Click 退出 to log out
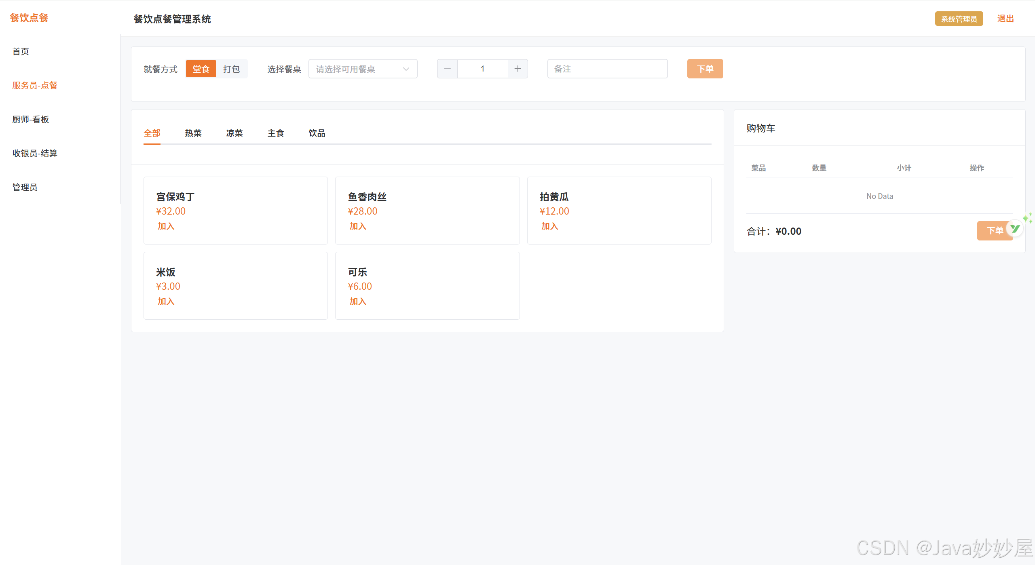The height and width of the screenshot is (565, 1035). click(x=1005, y=19)
